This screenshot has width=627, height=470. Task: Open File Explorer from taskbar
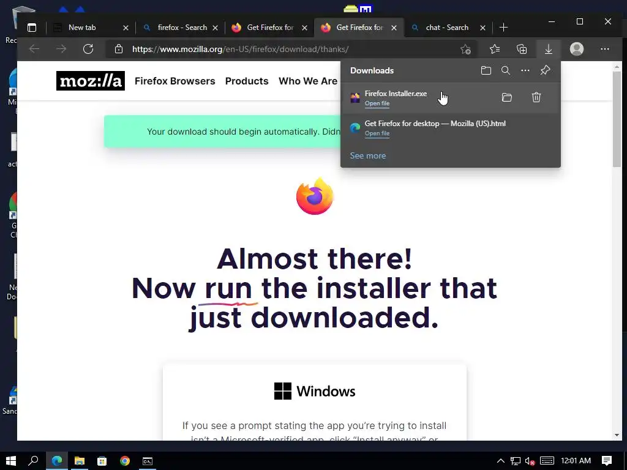click(80, 461)
